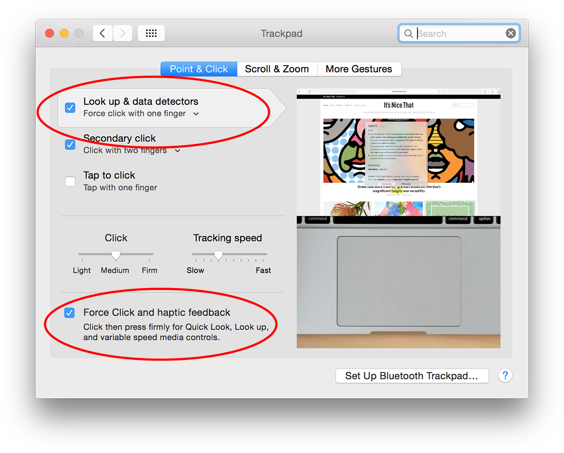Click the Medium label under Click slider
This screenshot has height=453, width=564.
(x=115, y=270)
